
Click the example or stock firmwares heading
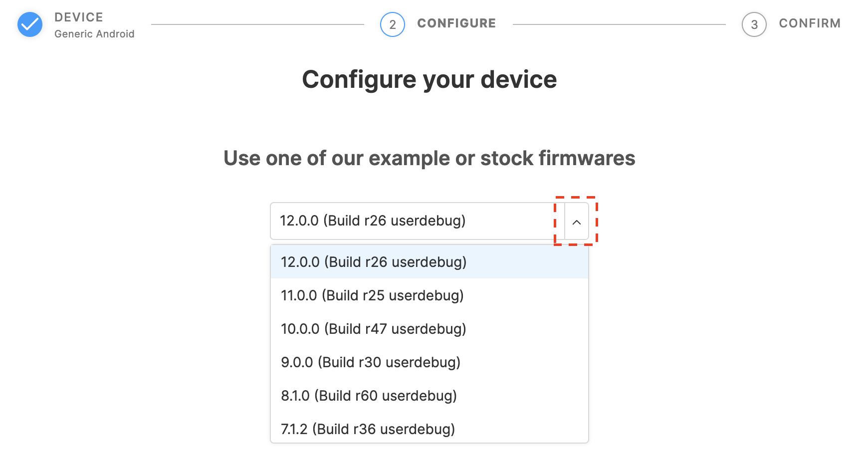430,159
